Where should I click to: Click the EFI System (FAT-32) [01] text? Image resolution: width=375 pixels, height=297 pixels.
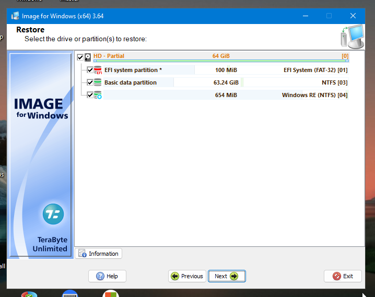pyautogui.click(x=315, y=70)
